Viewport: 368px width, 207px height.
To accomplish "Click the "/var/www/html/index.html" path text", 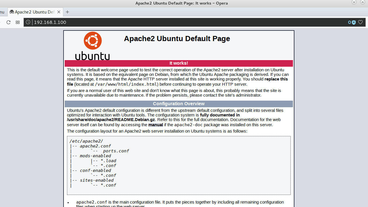I will point(126,84).
